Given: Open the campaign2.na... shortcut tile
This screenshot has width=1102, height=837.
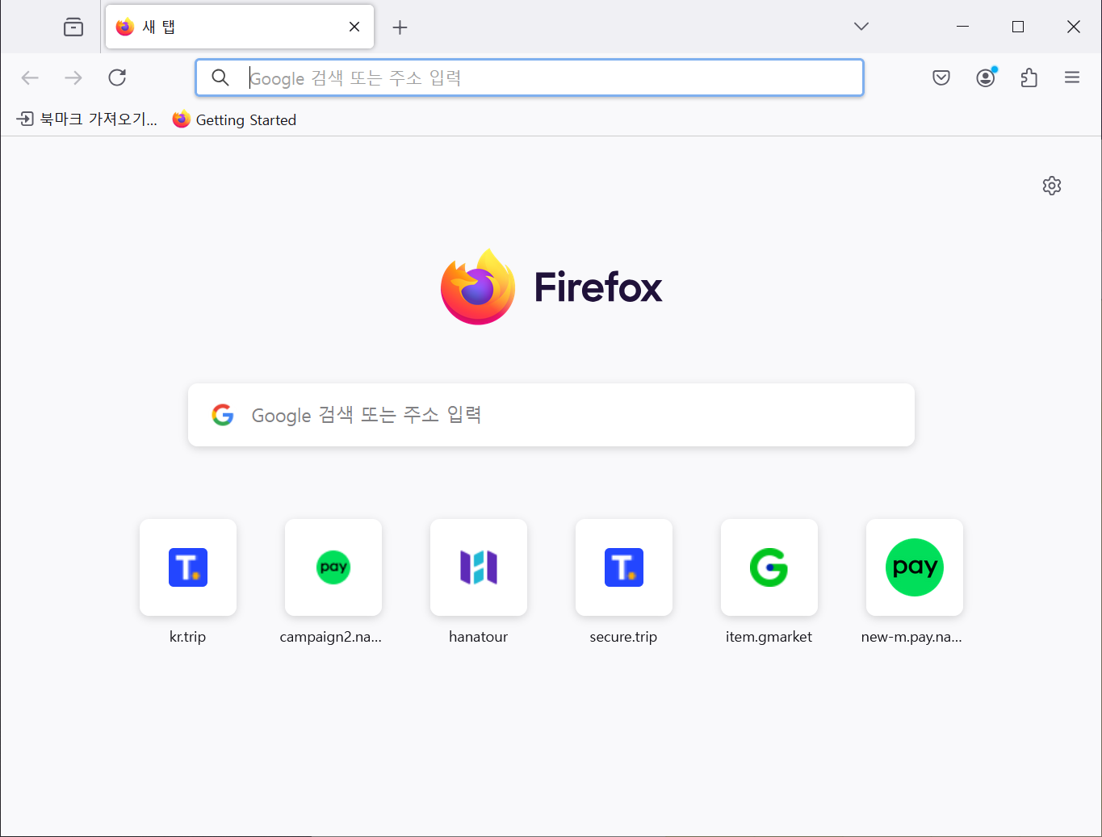Looking at the screenshot, I should point(333,567).
